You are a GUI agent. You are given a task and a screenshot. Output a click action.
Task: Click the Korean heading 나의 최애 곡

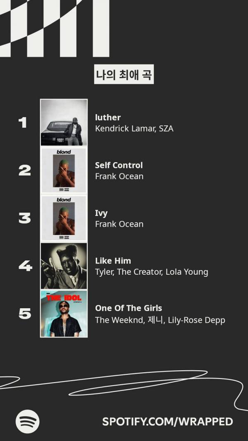[x=124, y=75]
